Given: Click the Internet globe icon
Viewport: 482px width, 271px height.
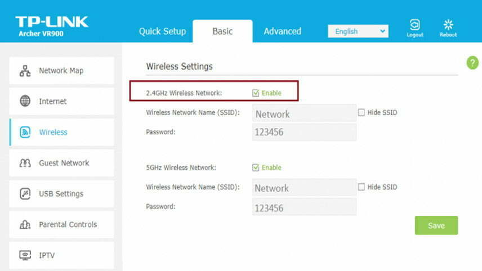Looking at the screenshot, I should (x=25, y=101).
